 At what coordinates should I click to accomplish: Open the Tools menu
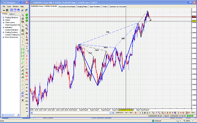coord(9,6)
